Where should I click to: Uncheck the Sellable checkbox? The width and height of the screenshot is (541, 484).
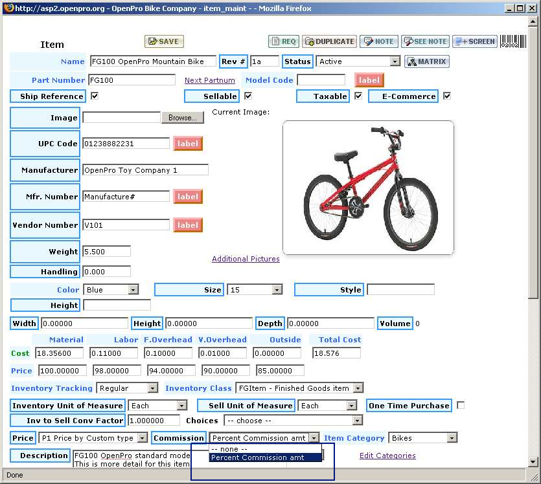click(x=247, y=96)
